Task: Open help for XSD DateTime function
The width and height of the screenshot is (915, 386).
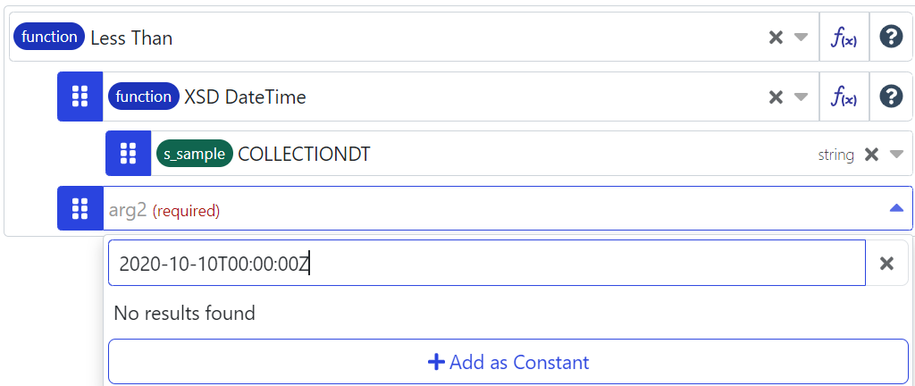Action: point(891,96)
